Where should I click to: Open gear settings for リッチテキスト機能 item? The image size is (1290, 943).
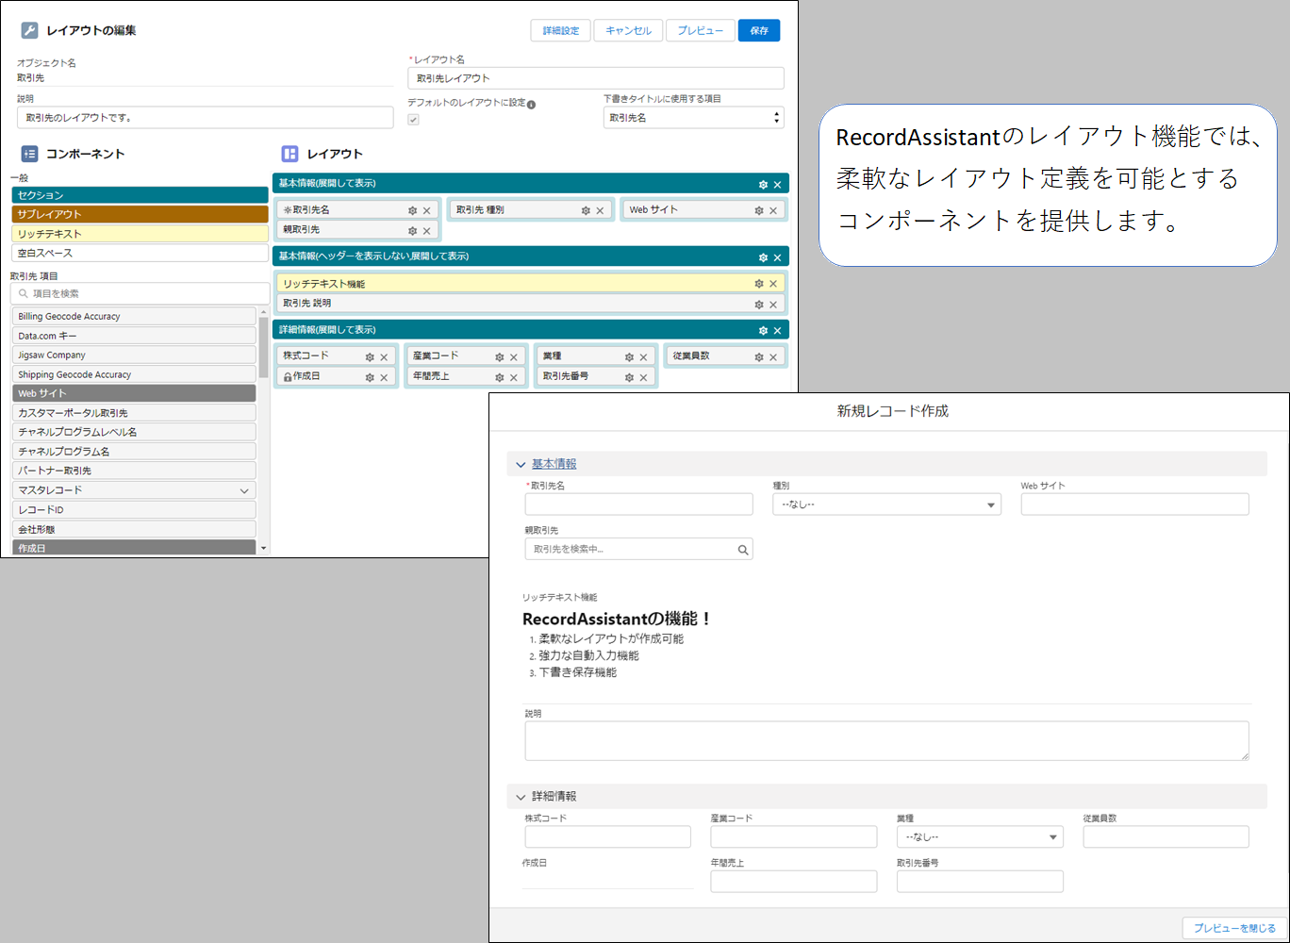(x=759, y=283)
